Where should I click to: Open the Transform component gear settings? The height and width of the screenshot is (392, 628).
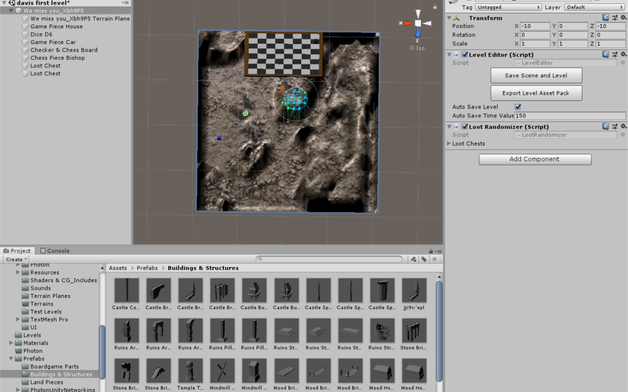[x=623, y=18]
